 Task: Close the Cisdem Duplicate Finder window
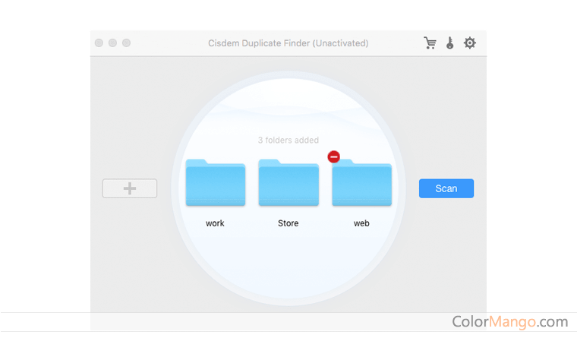pyautogui.click(x=99, y=43)
